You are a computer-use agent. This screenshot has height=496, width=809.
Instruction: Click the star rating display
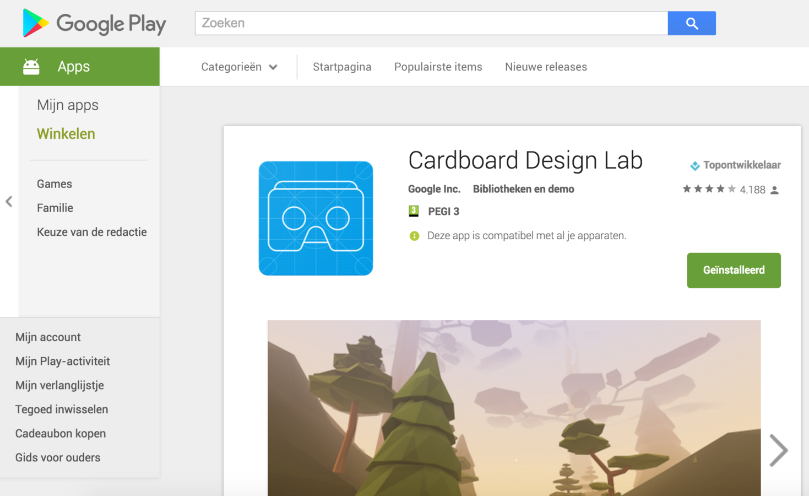click(x=709, y=189)
